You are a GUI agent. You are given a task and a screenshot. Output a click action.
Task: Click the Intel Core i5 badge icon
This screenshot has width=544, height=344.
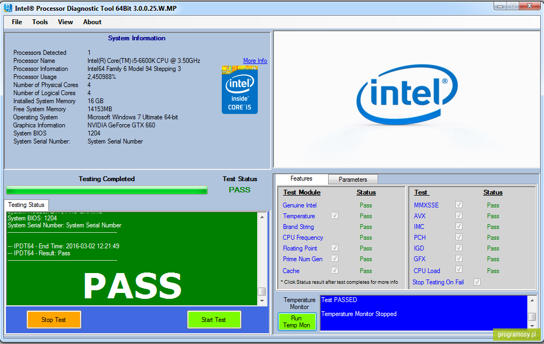240,90
